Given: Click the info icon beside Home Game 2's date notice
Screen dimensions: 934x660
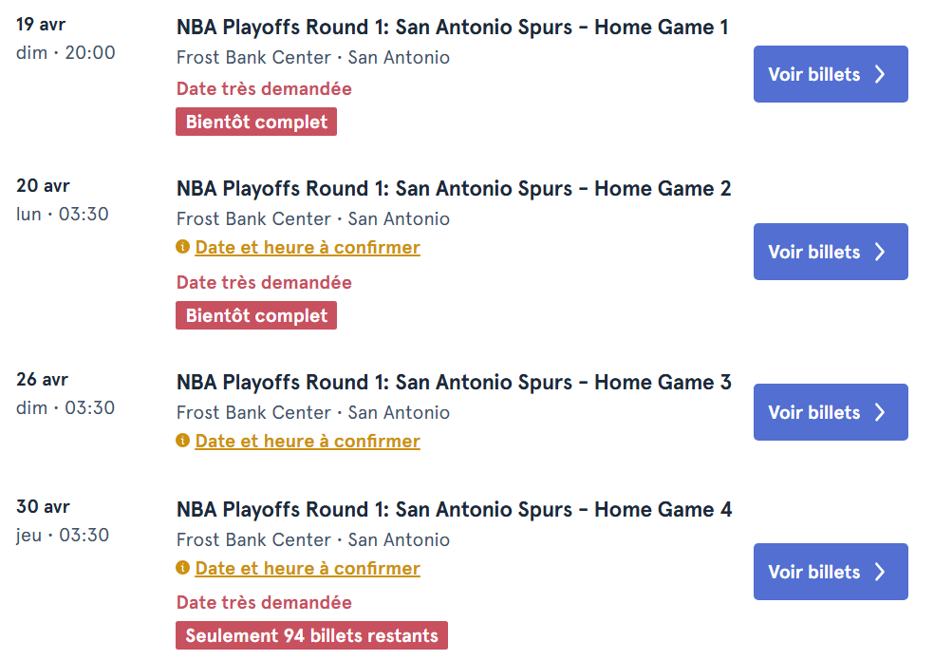Looking at the screenshot, I should tap(182, 247).
